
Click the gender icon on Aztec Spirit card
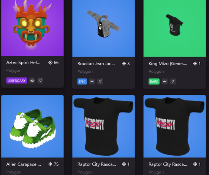click(40, 81)
